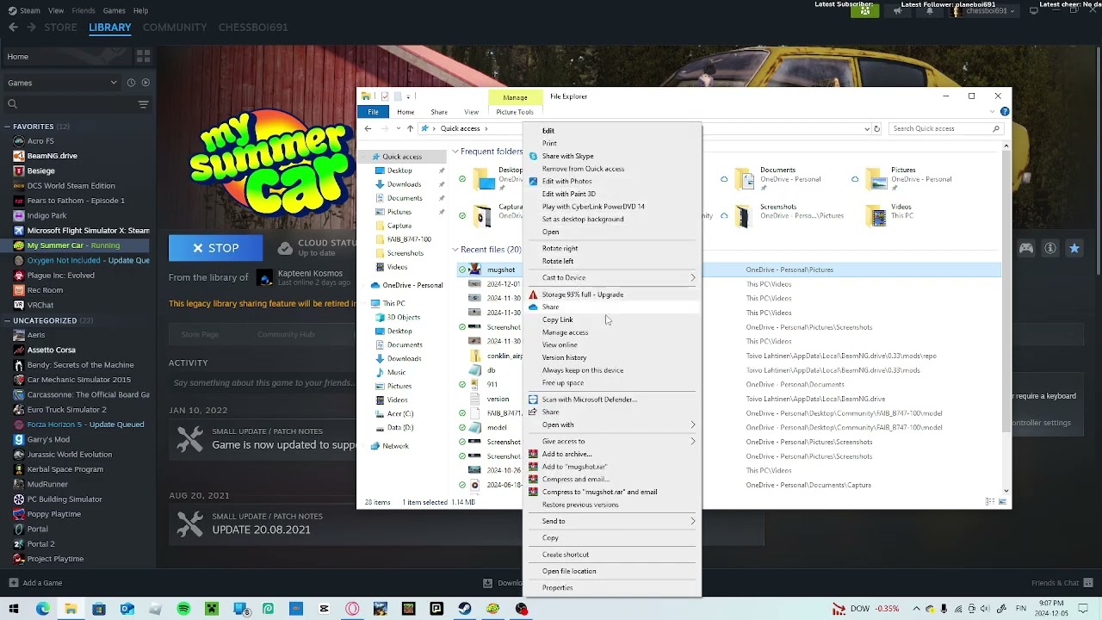Viewport: 1102px width, 620px height.
Task: Select Acer (C:) drive in the tree
Action: click(400, 413)
